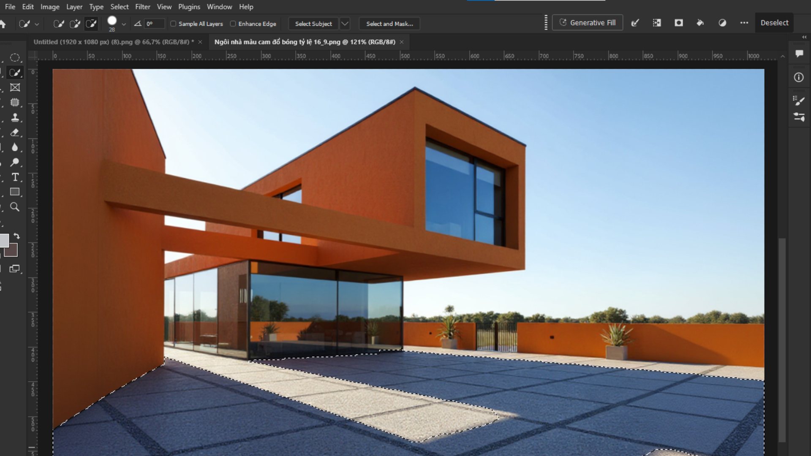Expand Select Subject options arrow
811x456 pixels.
[x=345, y=24]
